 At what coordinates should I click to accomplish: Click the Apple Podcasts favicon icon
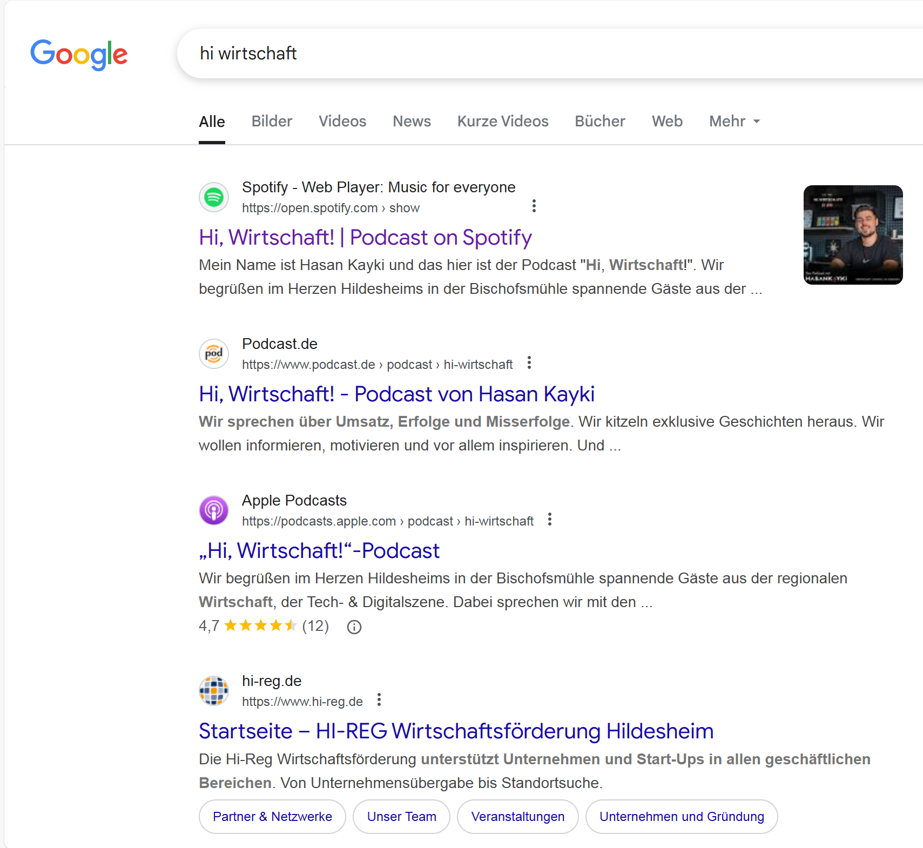coord(214,510)
